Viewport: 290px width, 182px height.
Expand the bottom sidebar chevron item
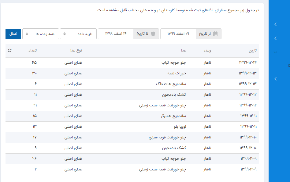(276, 79)
